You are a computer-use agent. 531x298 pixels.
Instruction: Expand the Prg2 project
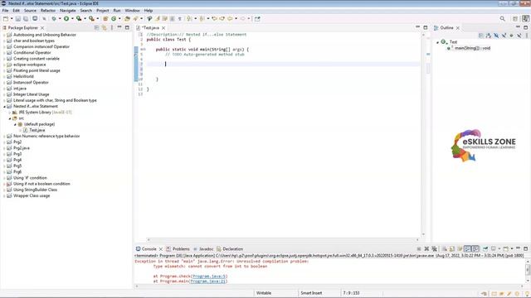click(x=5, y=142)
